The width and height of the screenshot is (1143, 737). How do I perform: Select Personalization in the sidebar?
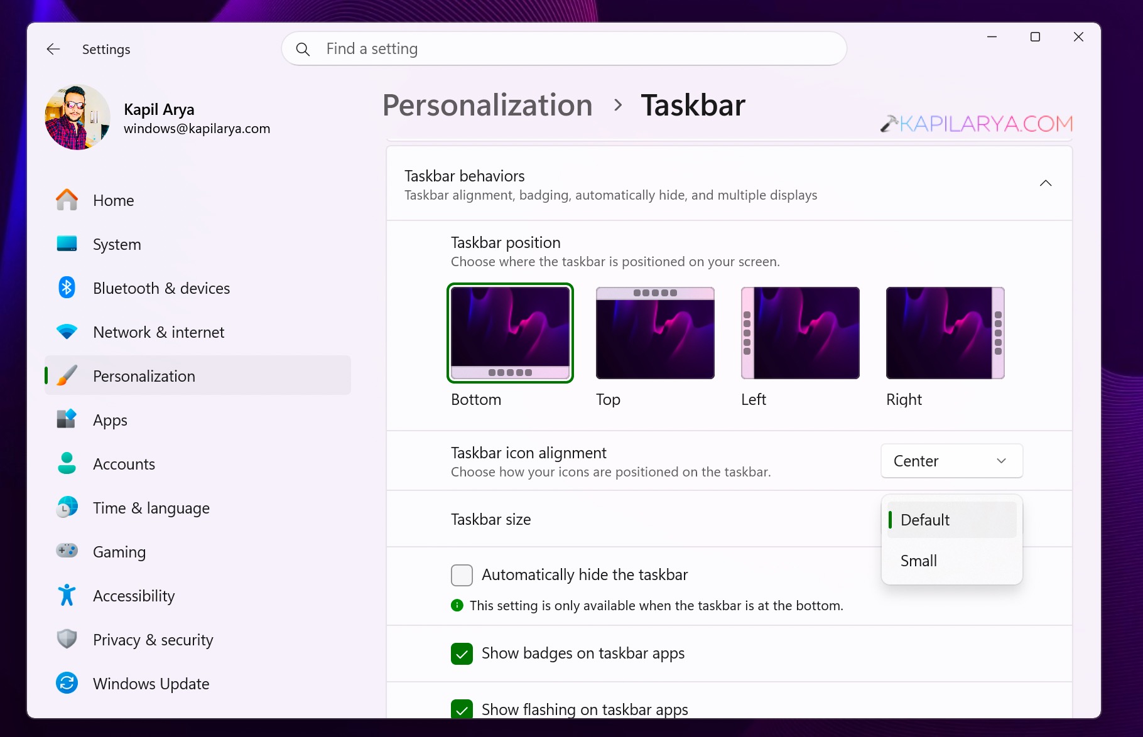[197, 375]
